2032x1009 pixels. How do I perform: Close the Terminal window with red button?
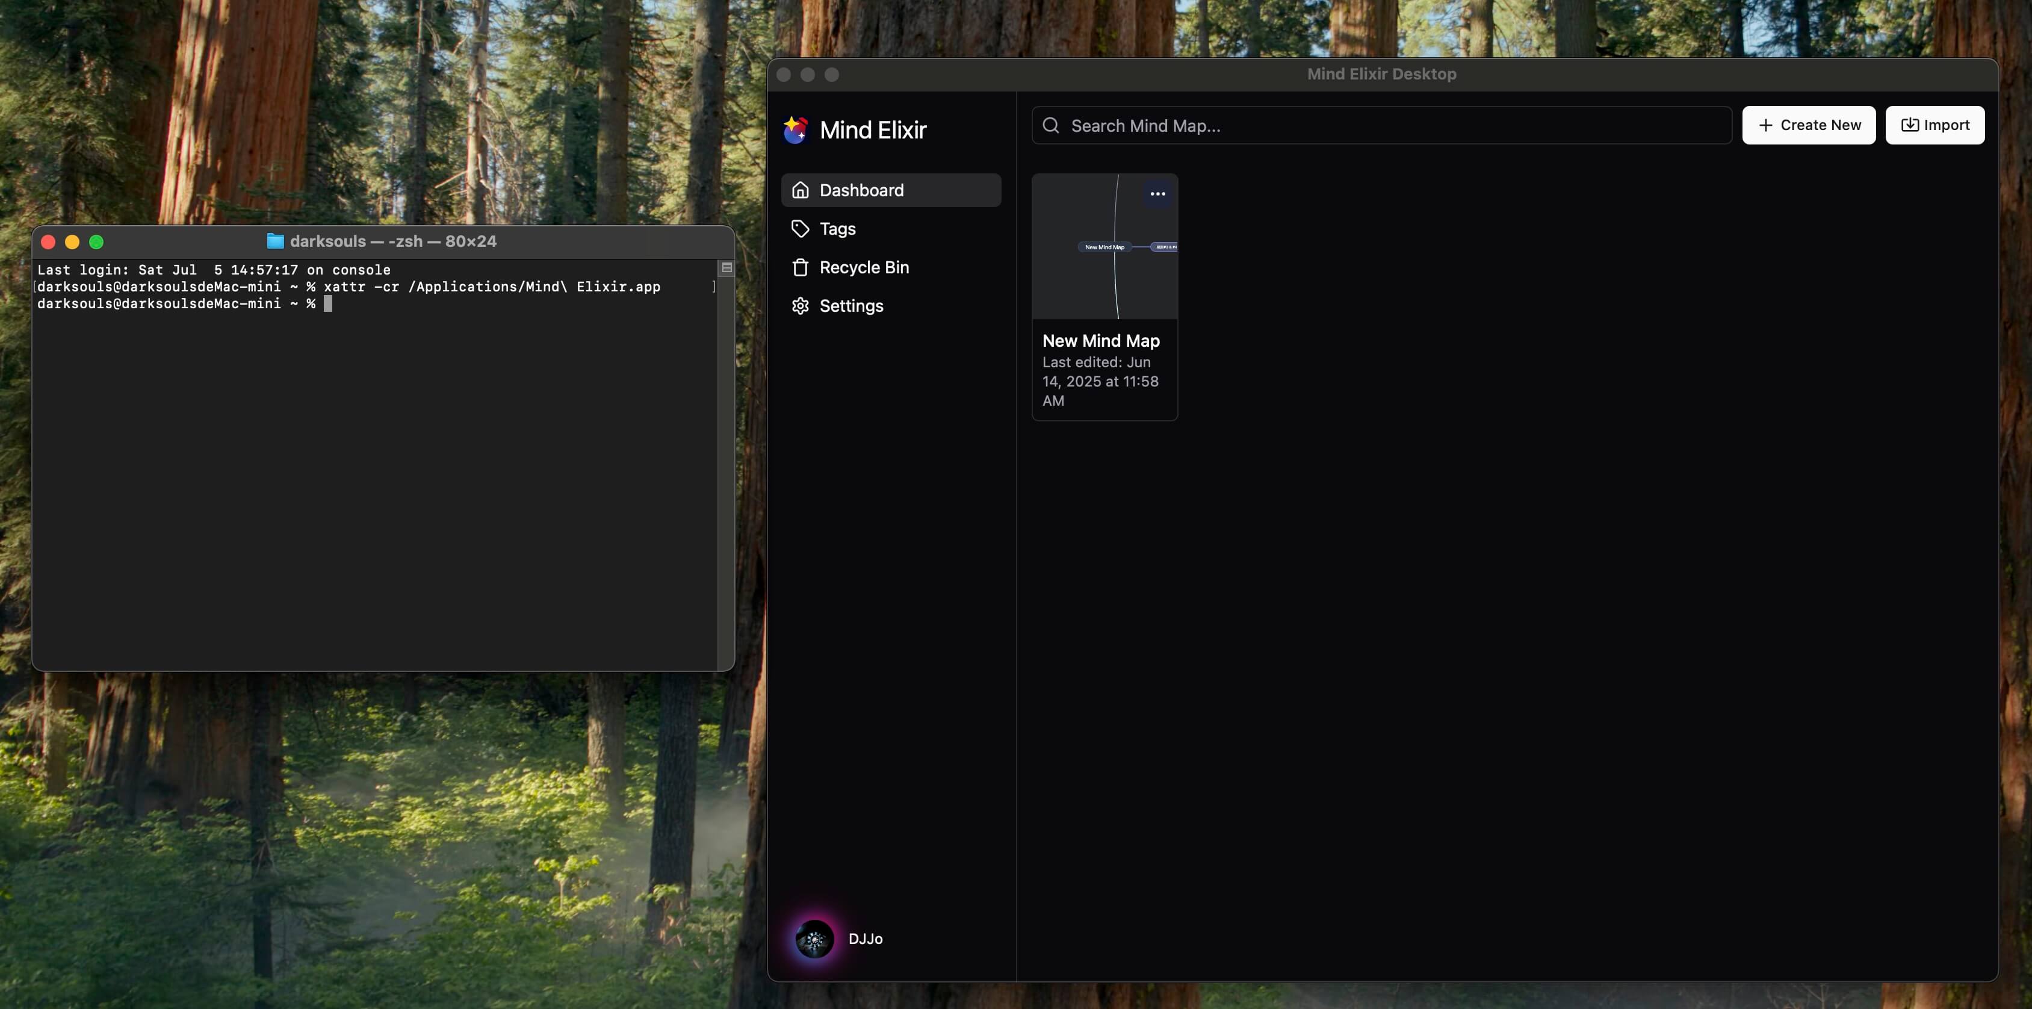(48, 242)
